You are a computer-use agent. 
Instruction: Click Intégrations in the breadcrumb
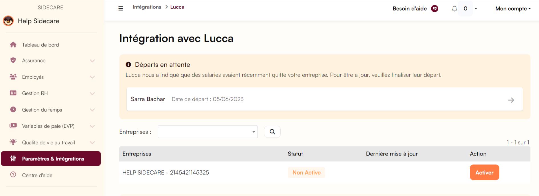click(x=147, y=7)
